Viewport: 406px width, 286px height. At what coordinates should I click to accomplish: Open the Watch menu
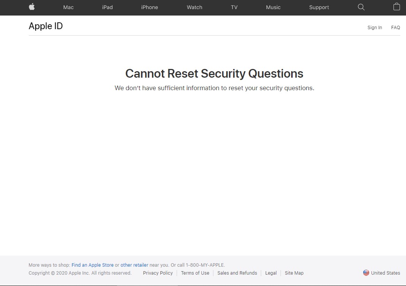[x=194, y=7]
